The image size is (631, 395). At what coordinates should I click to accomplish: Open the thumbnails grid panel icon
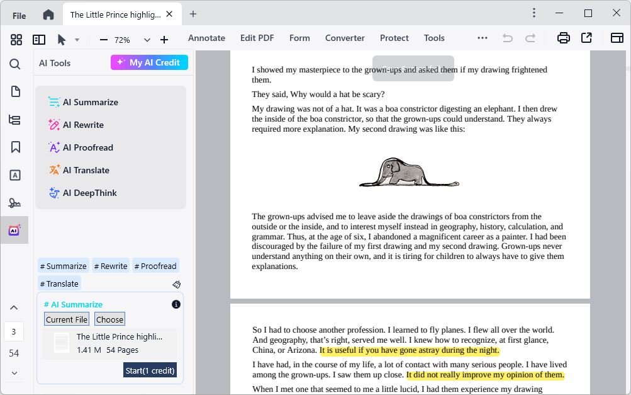[x=16, y=40]
